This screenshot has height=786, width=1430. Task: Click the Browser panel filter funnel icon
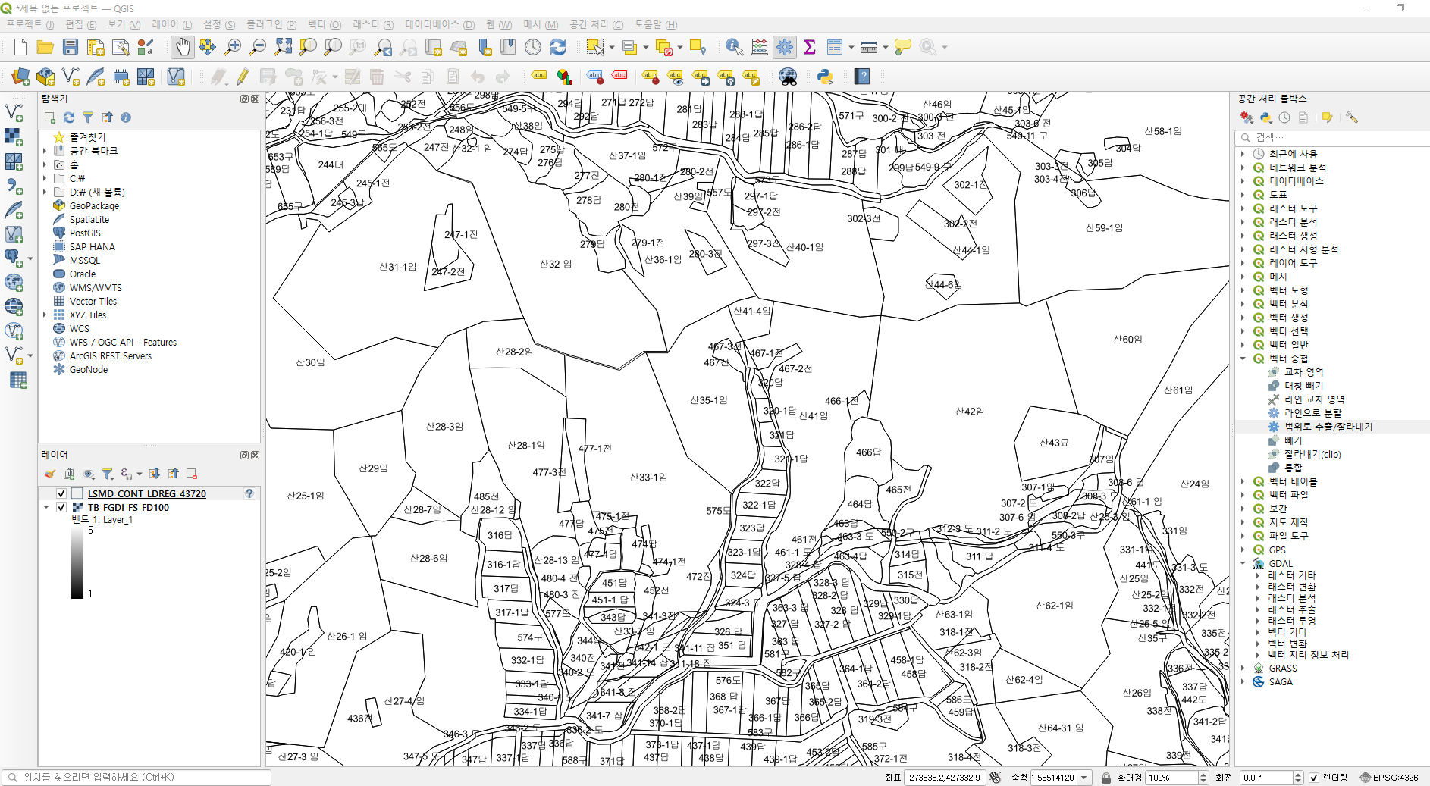(x=88, y=117)
